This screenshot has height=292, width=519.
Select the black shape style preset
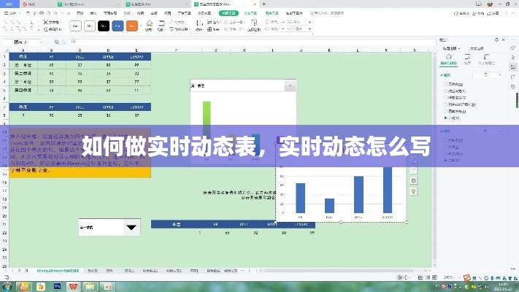point(103,26)
